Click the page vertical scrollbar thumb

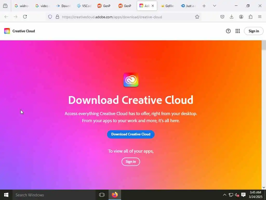[264, 45]
